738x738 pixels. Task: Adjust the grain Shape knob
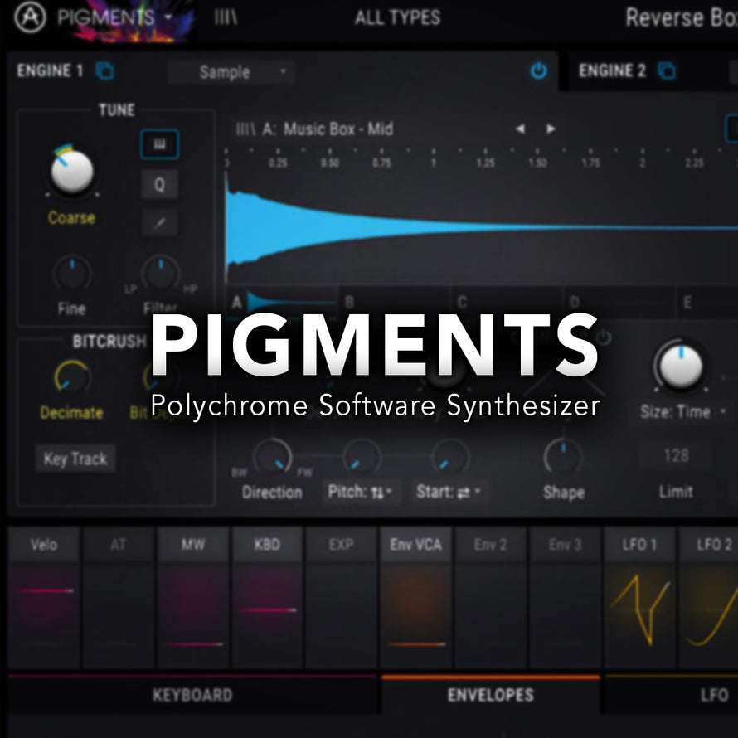click(x=563, y=457)
